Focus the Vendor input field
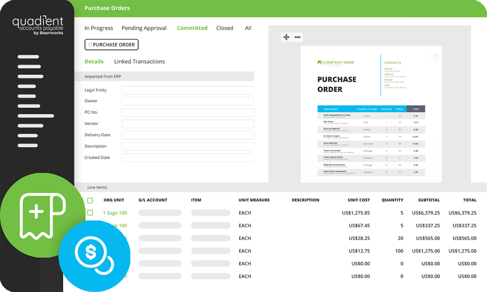Screen dimensions: 487x292 (x=187, y=124)
